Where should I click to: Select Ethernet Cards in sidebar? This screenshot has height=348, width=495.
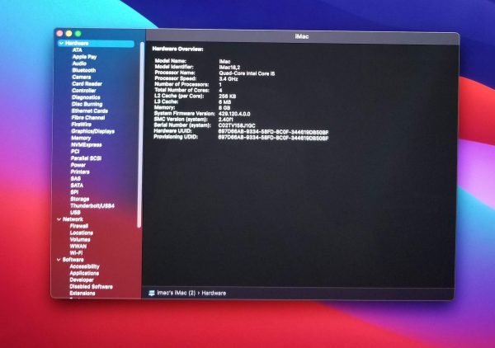[90, 111]
